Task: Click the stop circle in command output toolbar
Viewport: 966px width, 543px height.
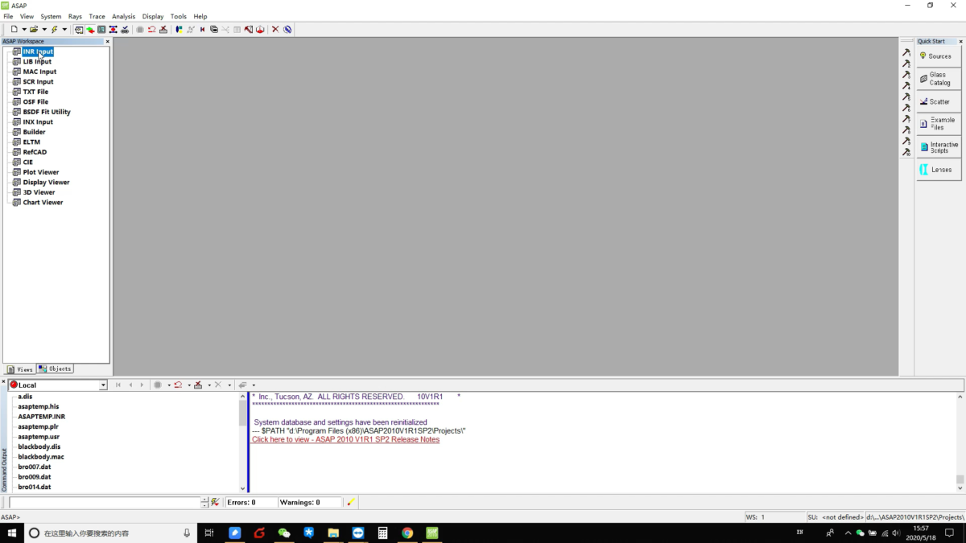Action: coord(158,385)
